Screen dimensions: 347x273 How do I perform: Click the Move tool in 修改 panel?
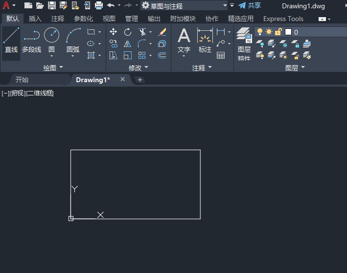[114, 32]
